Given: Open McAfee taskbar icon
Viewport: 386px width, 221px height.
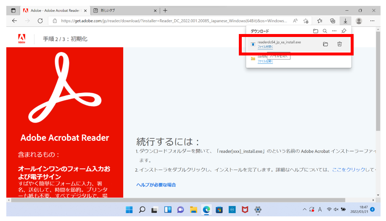Looking at the screenshot, I should click(x=245, y=210).
